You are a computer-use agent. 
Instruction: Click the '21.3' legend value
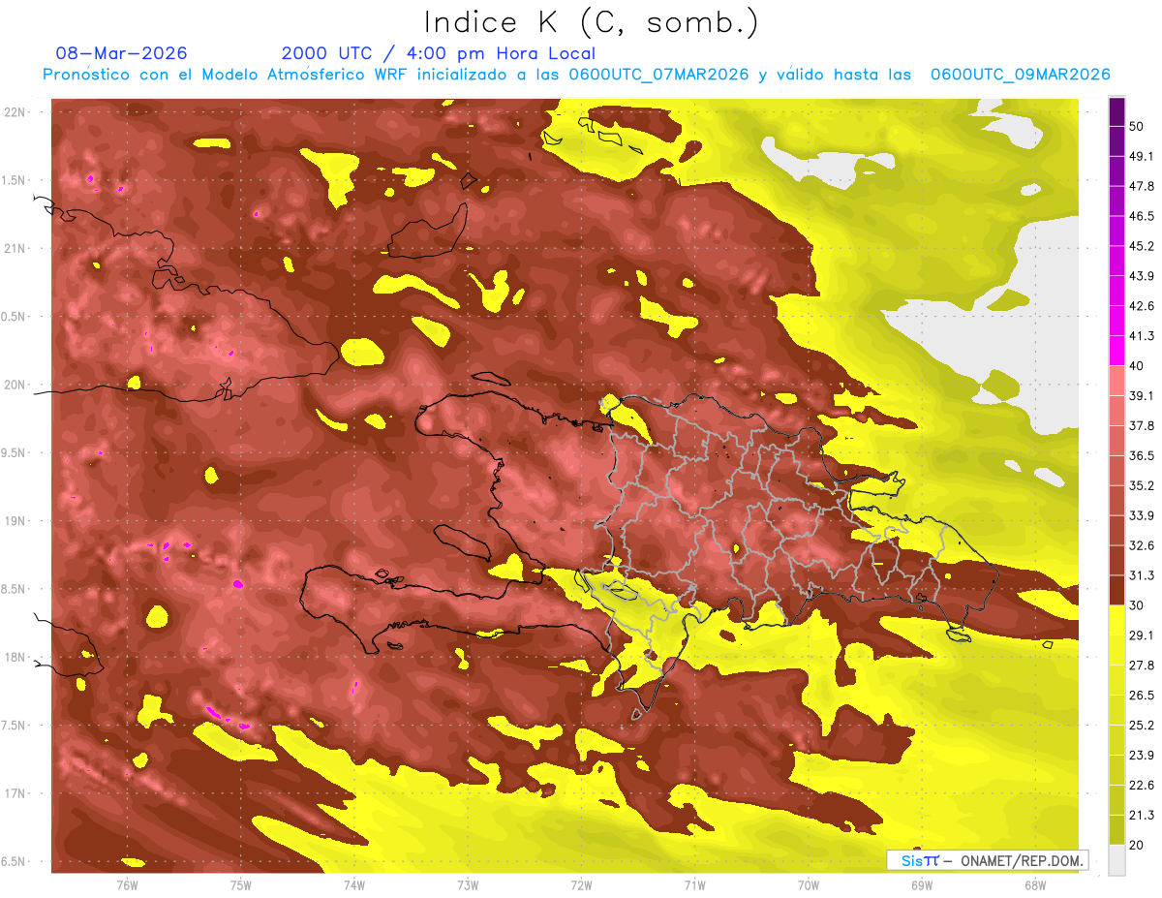(x=1141, y=815)
